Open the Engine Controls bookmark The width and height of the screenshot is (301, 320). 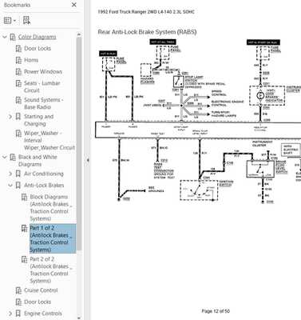(43, 314)
